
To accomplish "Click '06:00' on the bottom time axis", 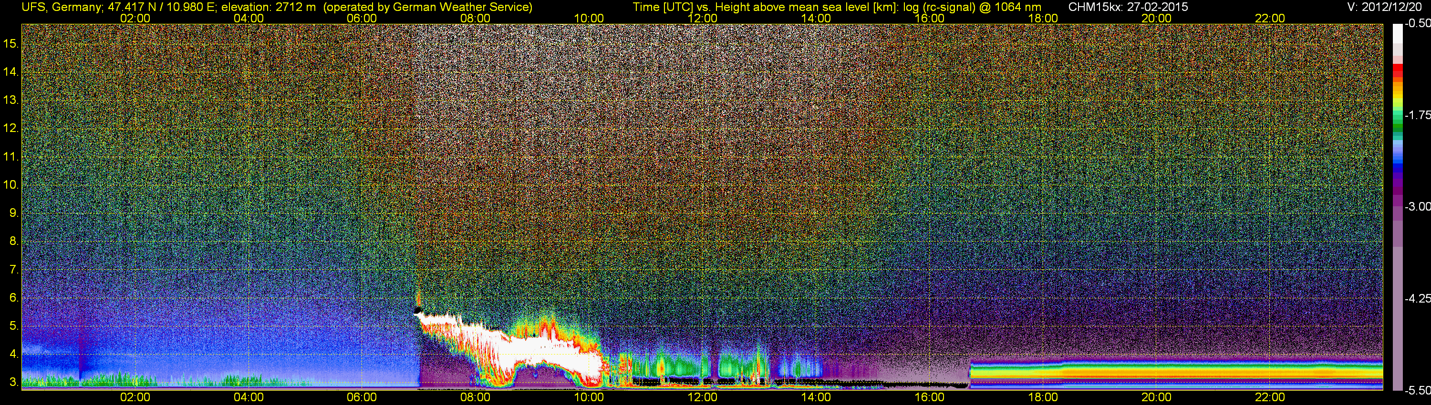I will 362,397.
